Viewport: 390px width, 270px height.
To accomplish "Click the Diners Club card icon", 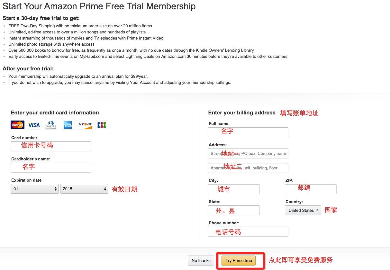I will click(51, 125).
